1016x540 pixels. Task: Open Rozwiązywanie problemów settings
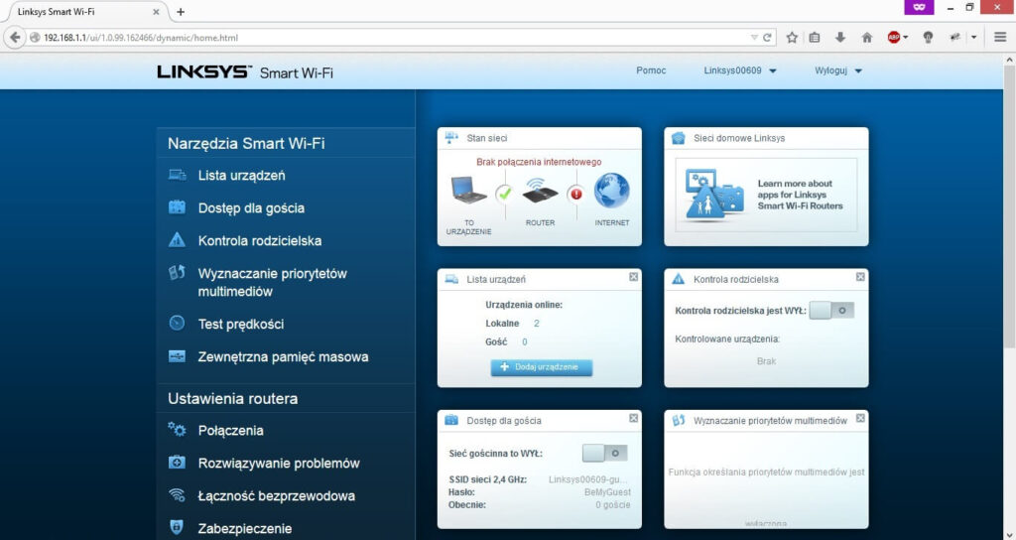pyautogui.click(x=279, y=464)
